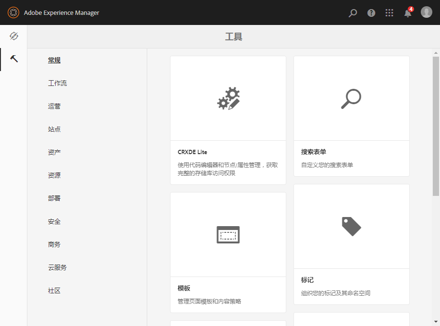Click the tag icon on 标记 card
440x326 pixels.
(351, 227)
